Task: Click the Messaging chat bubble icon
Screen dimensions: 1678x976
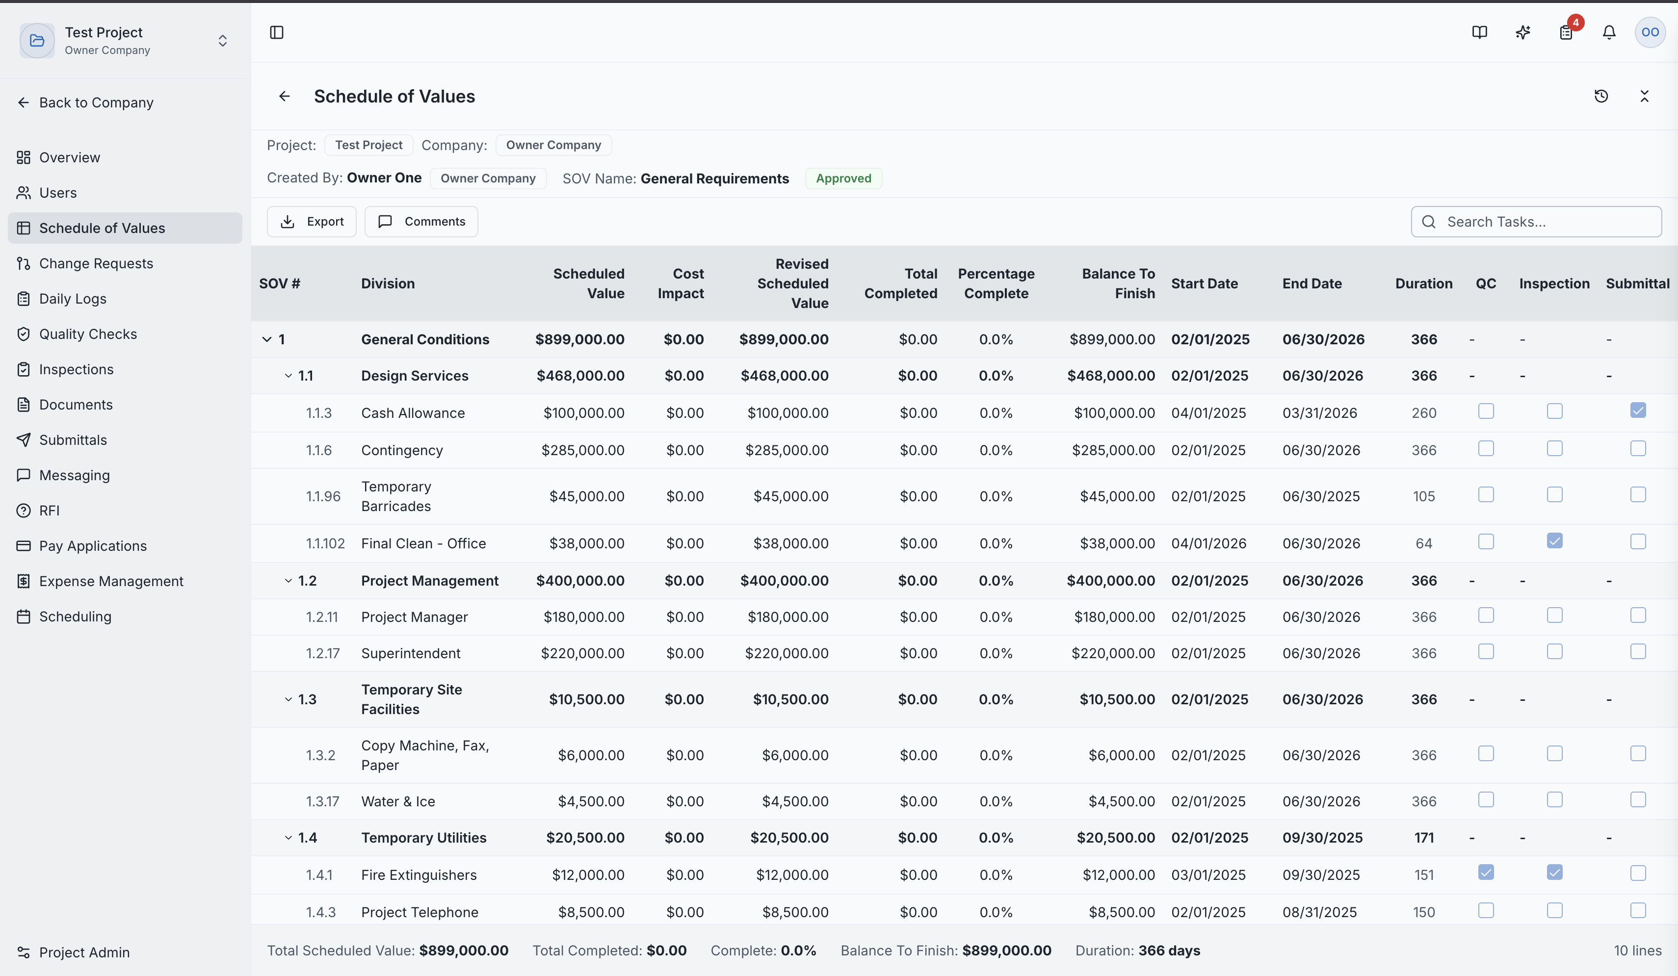Action: coord(24,475)
